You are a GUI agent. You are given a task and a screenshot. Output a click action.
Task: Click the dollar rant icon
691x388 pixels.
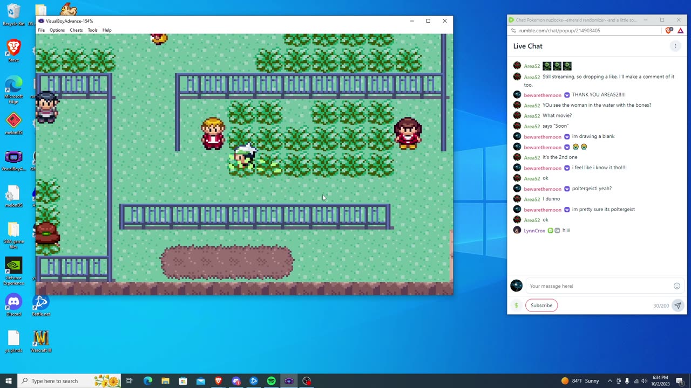click(516, 306)
